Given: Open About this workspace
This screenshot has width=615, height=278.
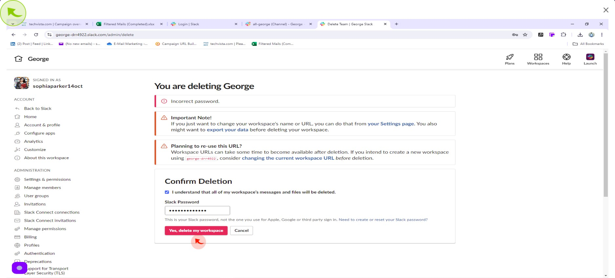Looking at the screenshot, I should click(x=46, y=158).
